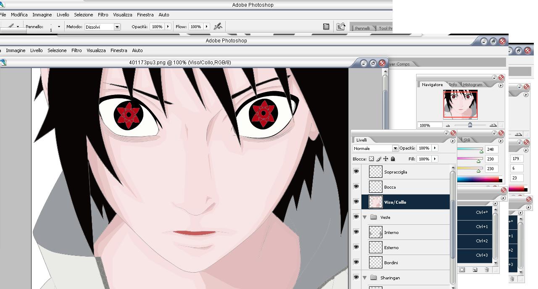
Task: Hide the Bocca layer
Action: (x=356, y=187)
